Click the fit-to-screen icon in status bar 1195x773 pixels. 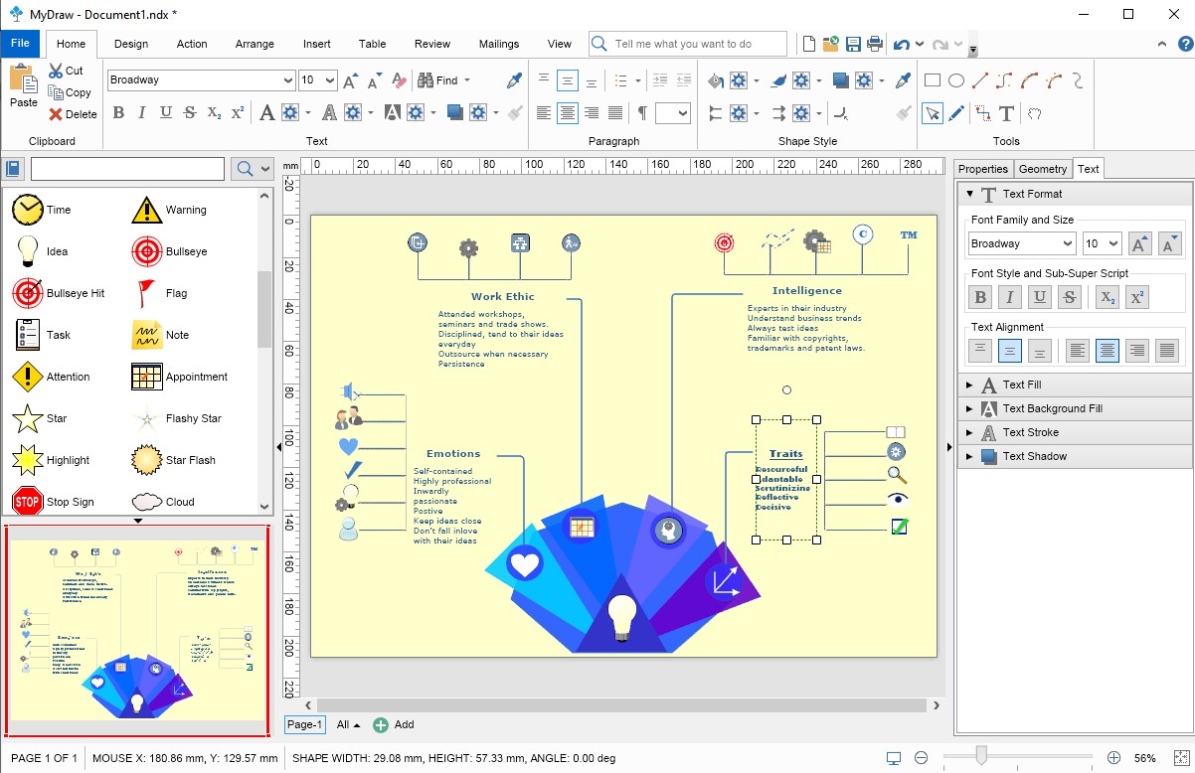(1181, 758)
